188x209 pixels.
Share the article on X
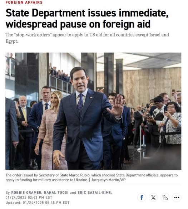(153, 198)
